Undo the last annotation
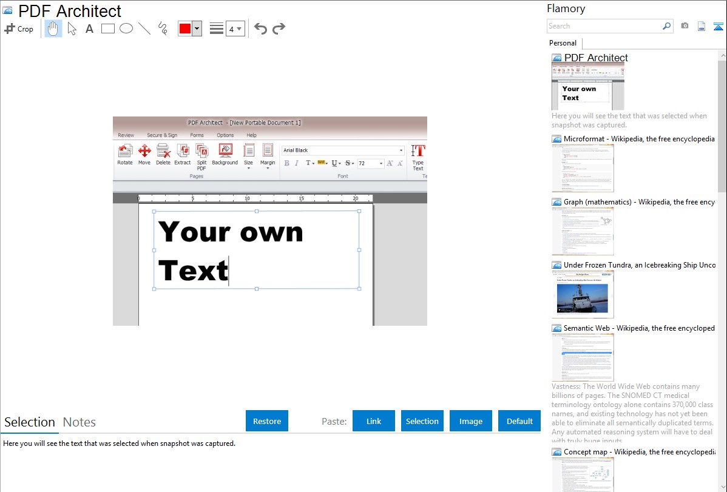727x492 pixels. (260, 29)
